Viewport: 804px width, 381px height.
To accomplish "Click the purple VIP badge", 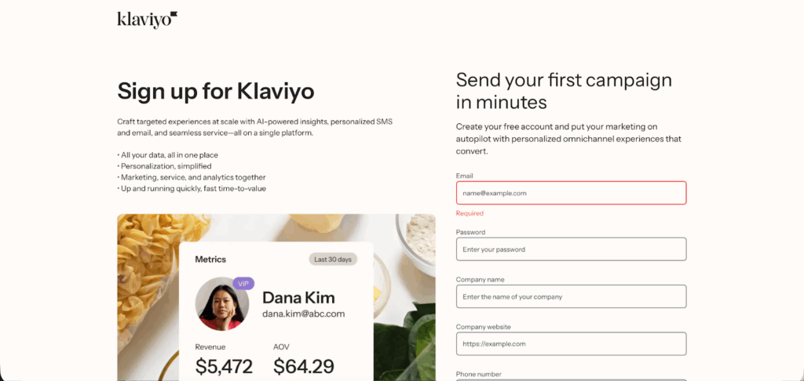I will coord(243,284).
